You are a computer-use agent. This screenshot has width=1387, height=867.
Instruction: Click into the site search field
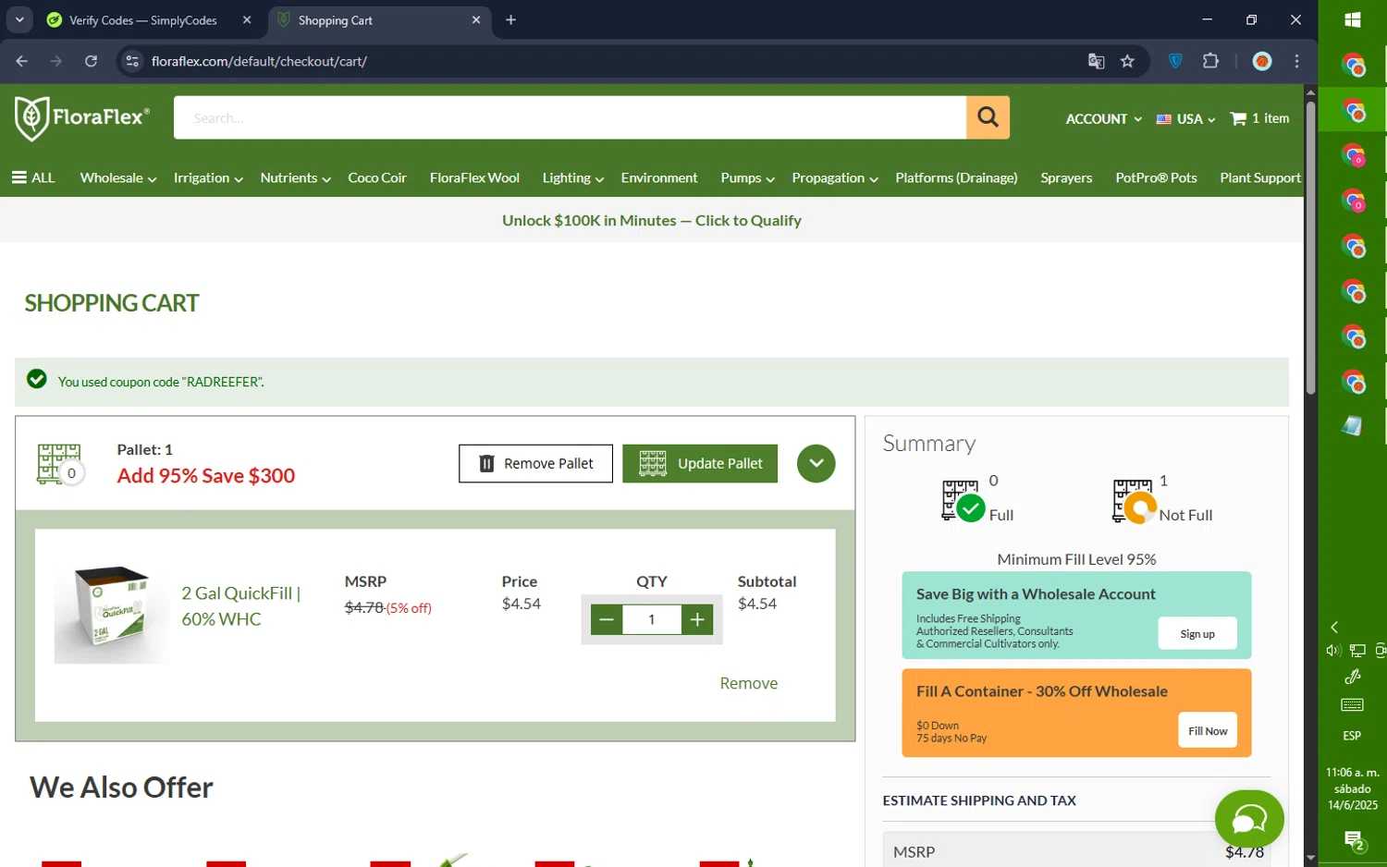pos(570,117)
